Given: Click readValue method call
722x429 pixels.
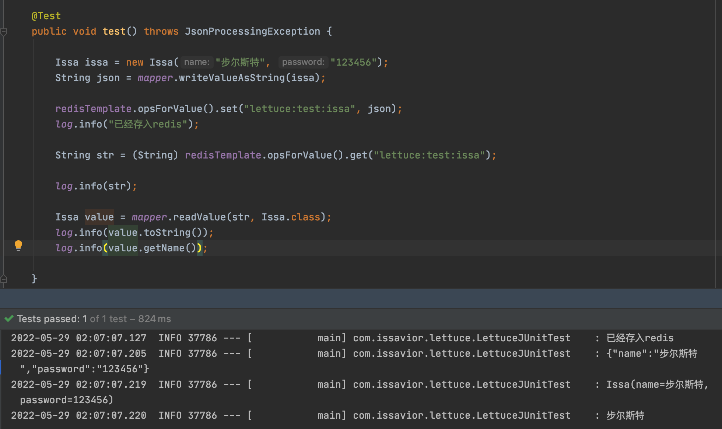Looking at the screenshot, I should point(199,217).
